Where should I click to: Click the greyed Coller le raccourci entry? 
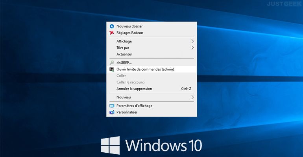coord(151,82)
